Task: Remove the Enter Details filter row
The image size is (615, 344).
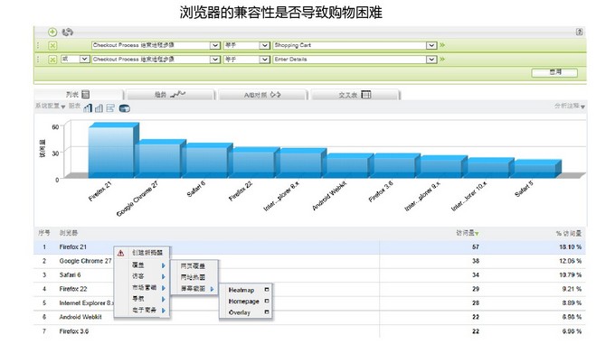Action: click(52, 60)
